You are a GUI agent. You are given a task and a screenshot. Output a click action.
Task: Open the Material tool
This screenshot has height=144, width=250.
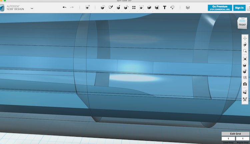[188, 7]
